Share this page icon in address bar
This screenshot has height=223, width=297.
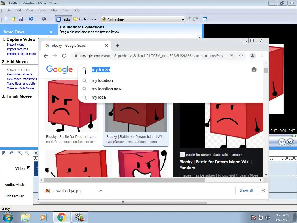232,56
